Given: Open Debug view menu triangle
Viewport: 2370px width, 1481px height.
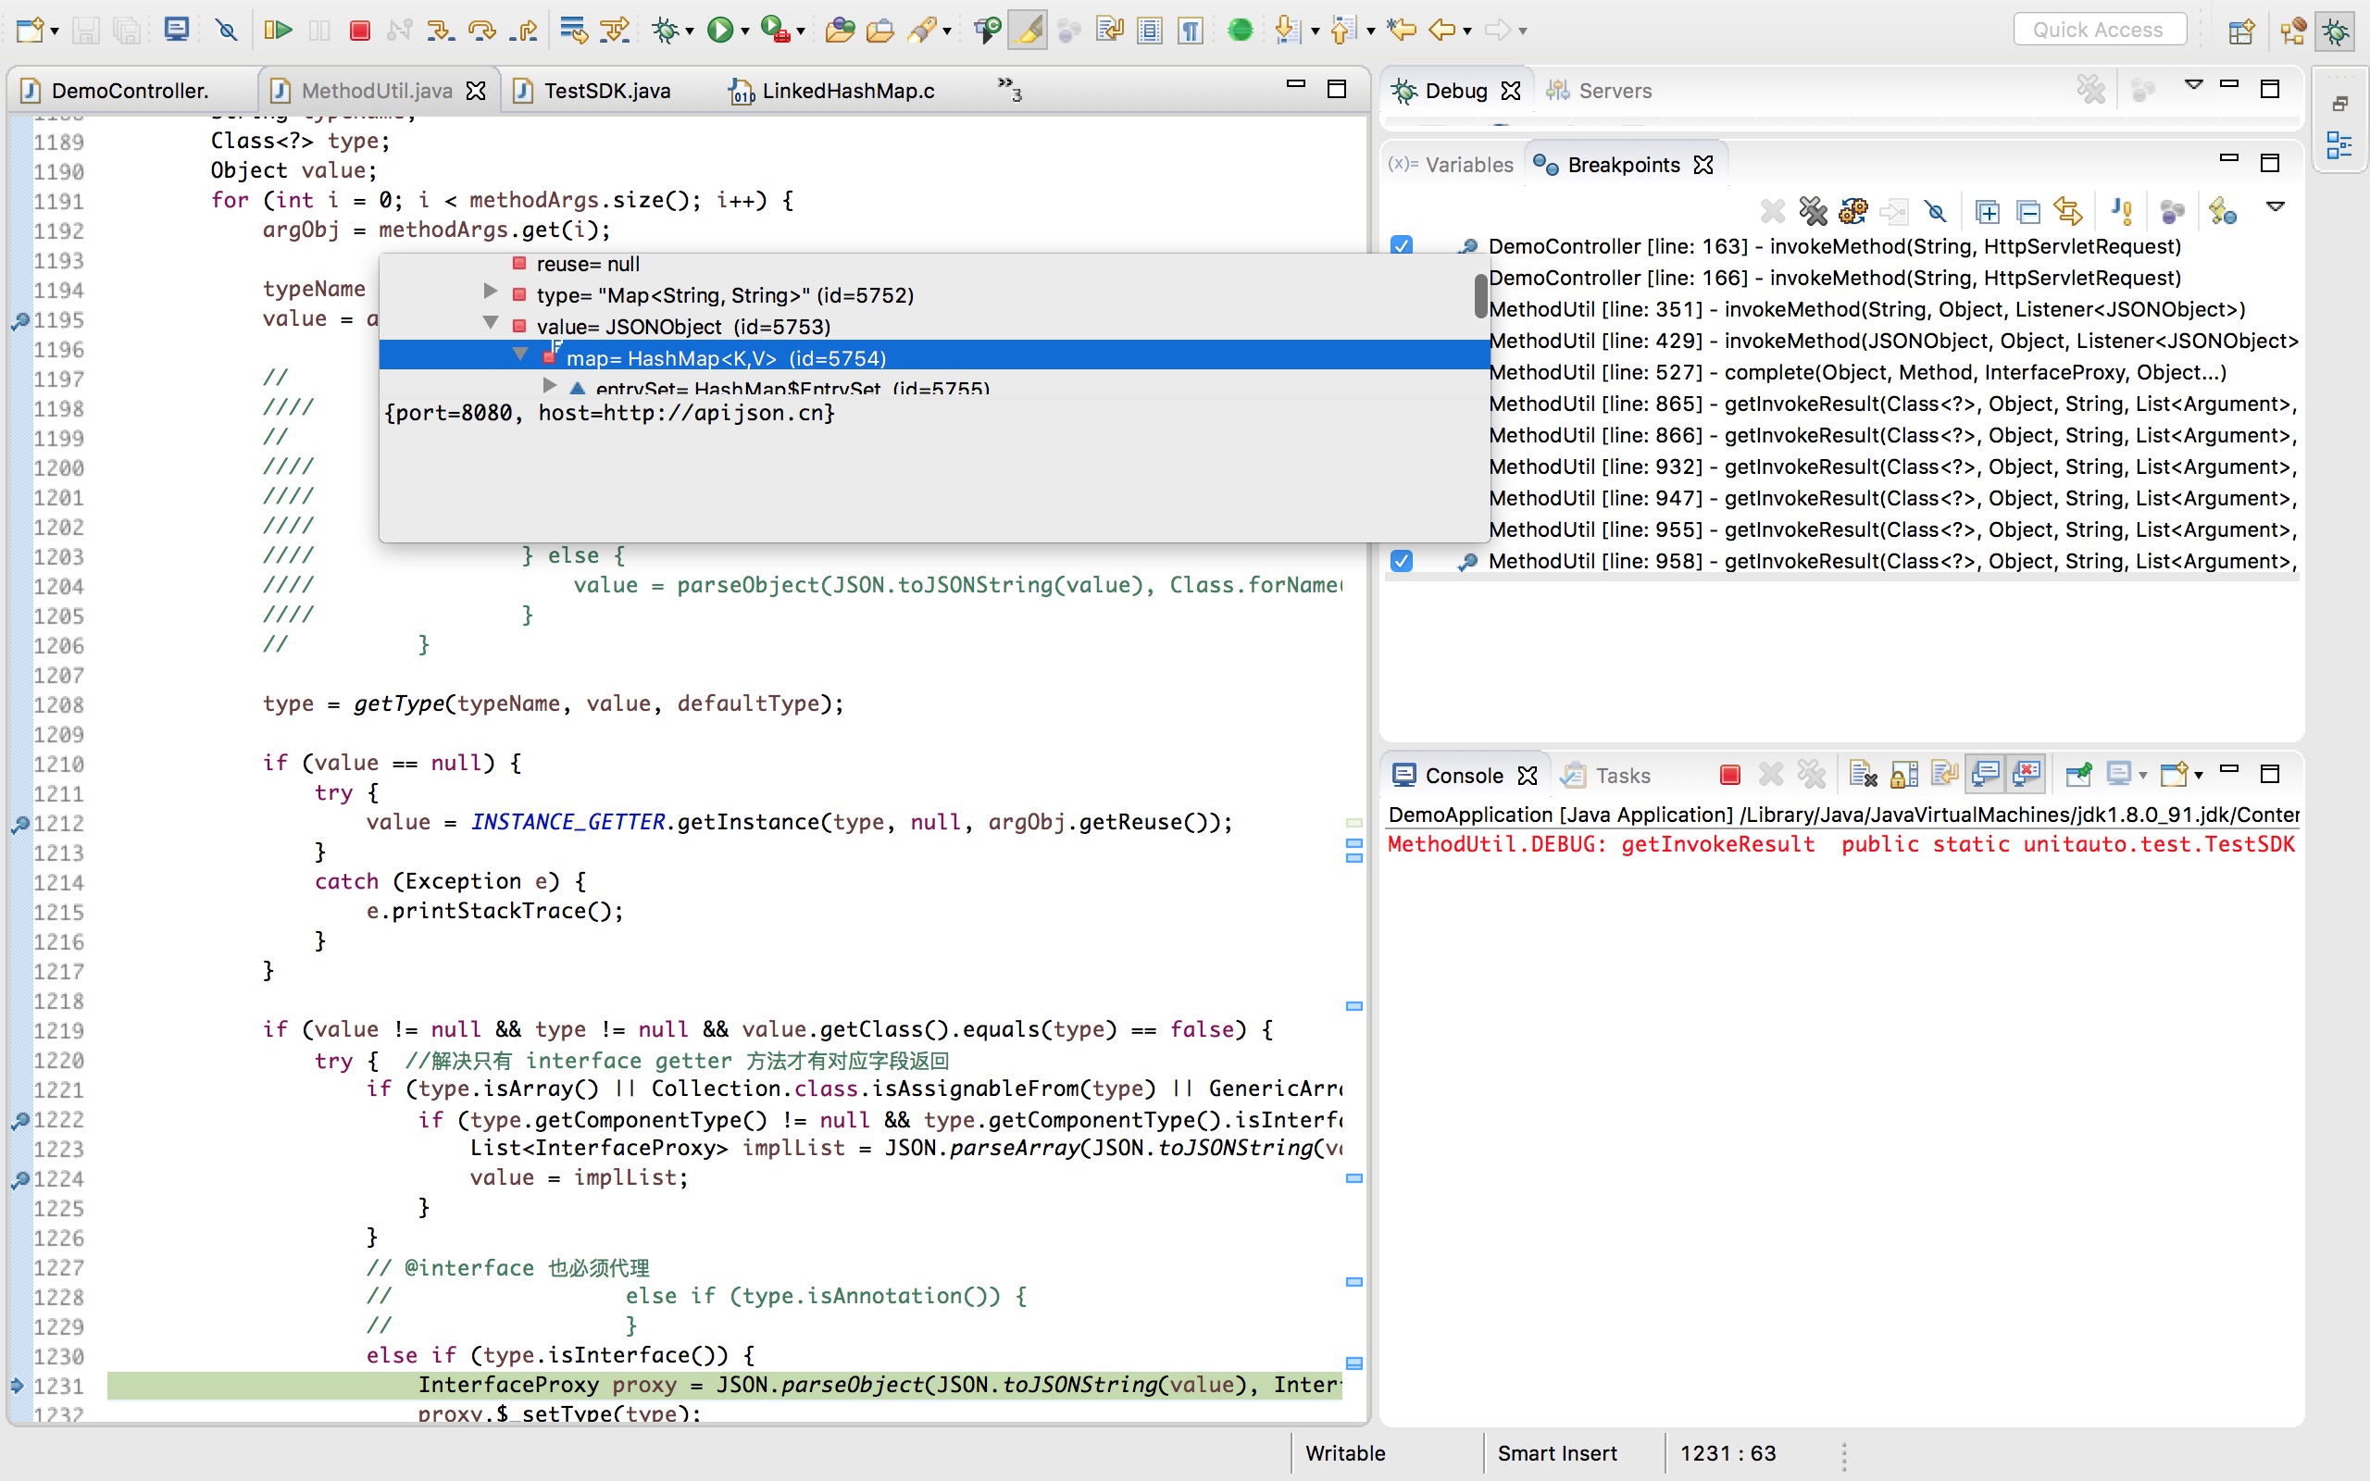Looking at the screenshot, I should tap(2194, 85).
